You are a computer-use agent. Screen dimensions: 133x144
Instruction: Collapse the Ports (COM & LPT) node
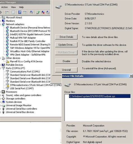click(0, 68)
